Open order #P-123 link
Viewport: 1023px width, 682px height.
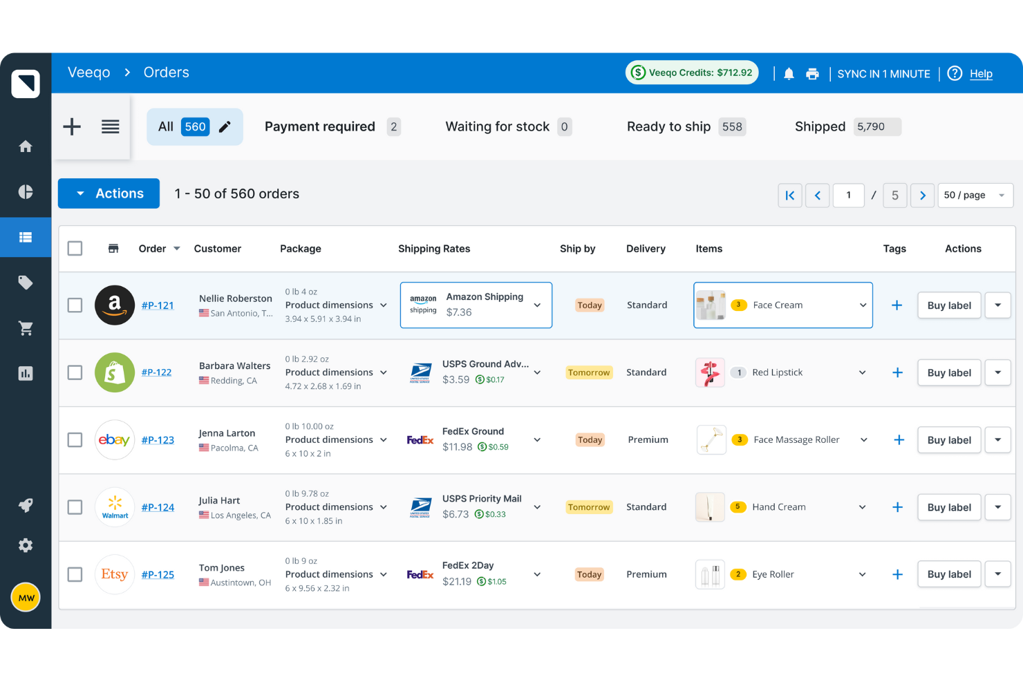pos(158,439)
